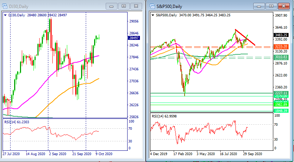Click the DJ30 header values 28480 28600 28432 28497
The height and width of the screenshot is (162, 294).
point(47,15)
